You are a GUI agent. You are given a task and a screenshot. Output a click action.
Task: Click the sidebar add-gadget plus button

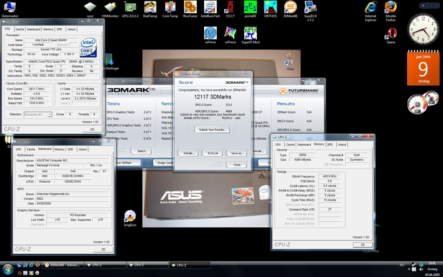[423, 5]
